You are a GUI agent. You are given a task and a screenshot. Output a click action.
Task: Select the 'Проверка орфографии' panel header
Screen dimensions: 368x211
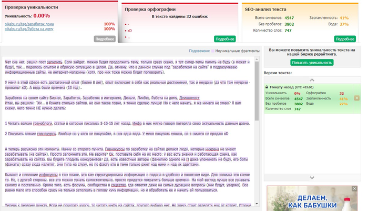[x=148, y=9]
